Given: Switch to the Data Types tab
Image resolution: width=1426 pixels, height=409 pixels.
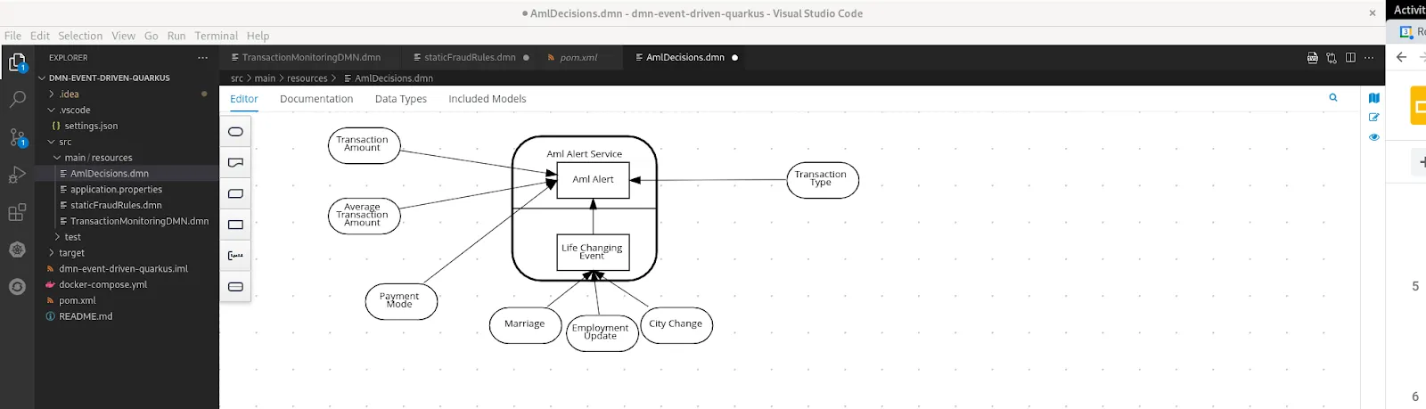Looking at the screenshot, I should (401, 99).
